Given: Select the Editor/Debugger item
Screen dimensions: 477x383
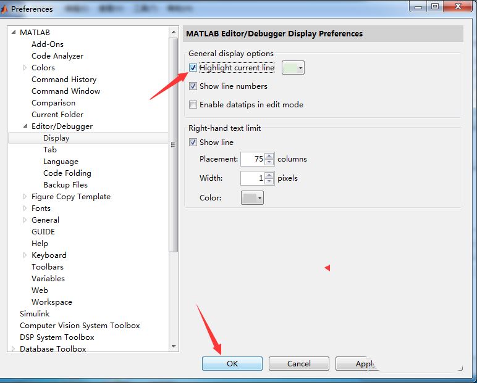Looking at the screenshot, I should click(x=62, y=126).
